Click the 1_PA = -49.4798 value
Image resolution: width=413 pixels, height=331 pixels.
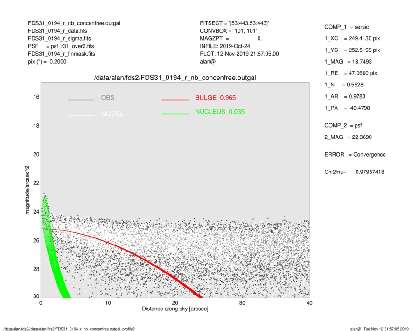pos(347,108)
